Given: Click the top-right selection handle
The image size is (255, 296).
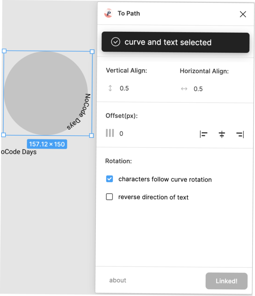Looking at the screenshot, I should coord(92,51).
